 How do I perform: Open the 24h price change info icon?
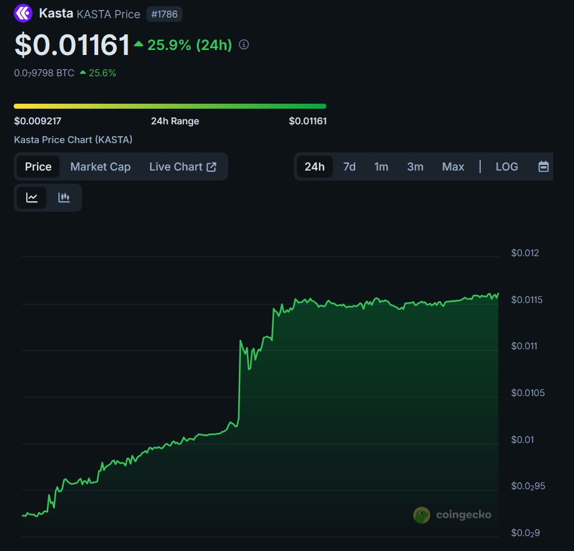244,44
